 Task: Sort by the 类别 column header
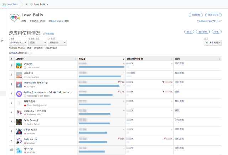pos(197,59)
